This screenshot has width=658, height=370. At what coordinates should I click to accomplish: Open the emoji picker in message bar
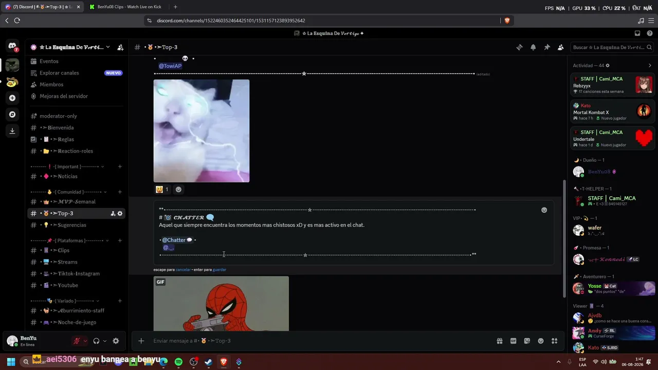(x=541, y=341)
